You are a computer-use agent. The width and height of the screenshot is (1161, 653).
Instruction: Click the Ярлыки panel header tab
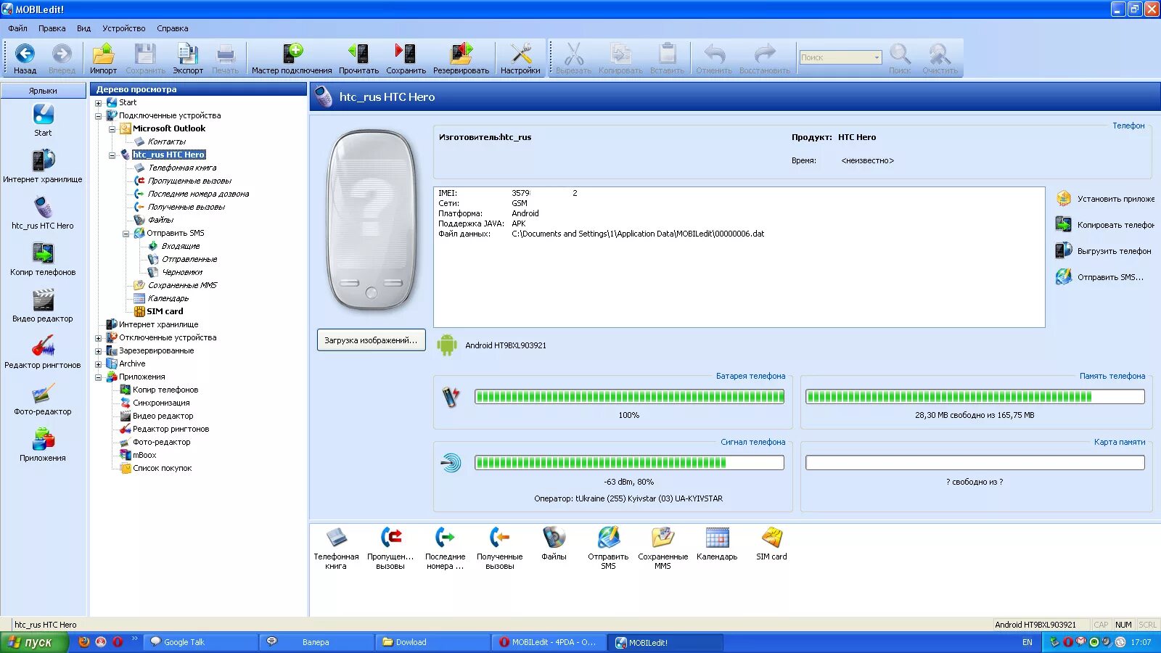pyautogui.click(x=43, y=91)
